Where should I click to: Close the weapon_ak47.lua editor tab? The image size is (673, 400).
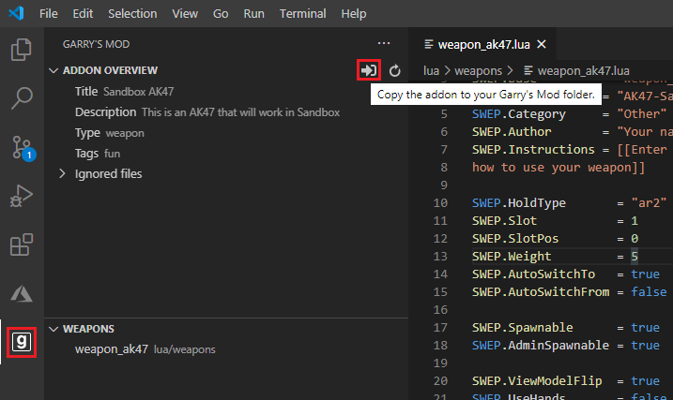pos(542,44)
